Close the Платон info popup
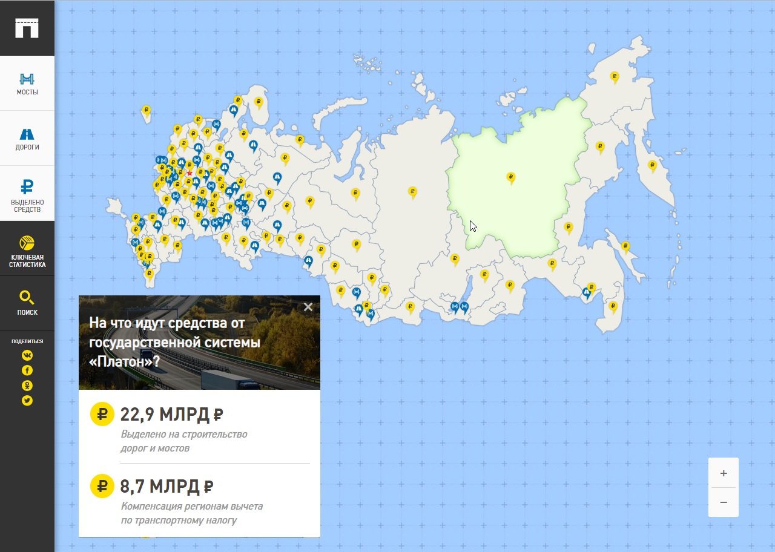Viewport: 775px width, 552px height. (308, 307)
